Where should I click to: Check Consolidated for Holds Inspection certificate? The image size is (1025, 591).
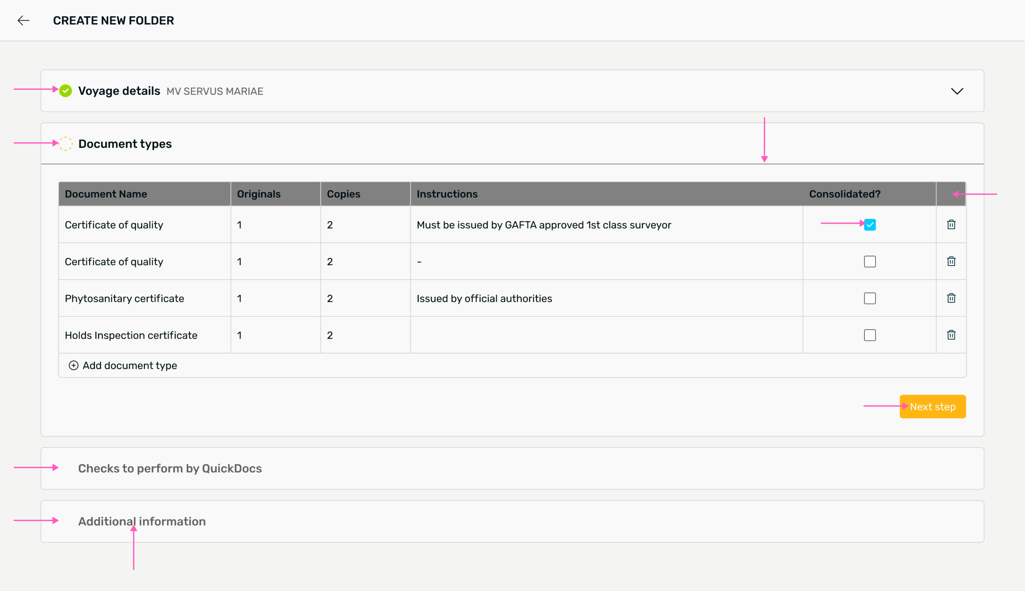pyautogui.click(x=870, y=335)
